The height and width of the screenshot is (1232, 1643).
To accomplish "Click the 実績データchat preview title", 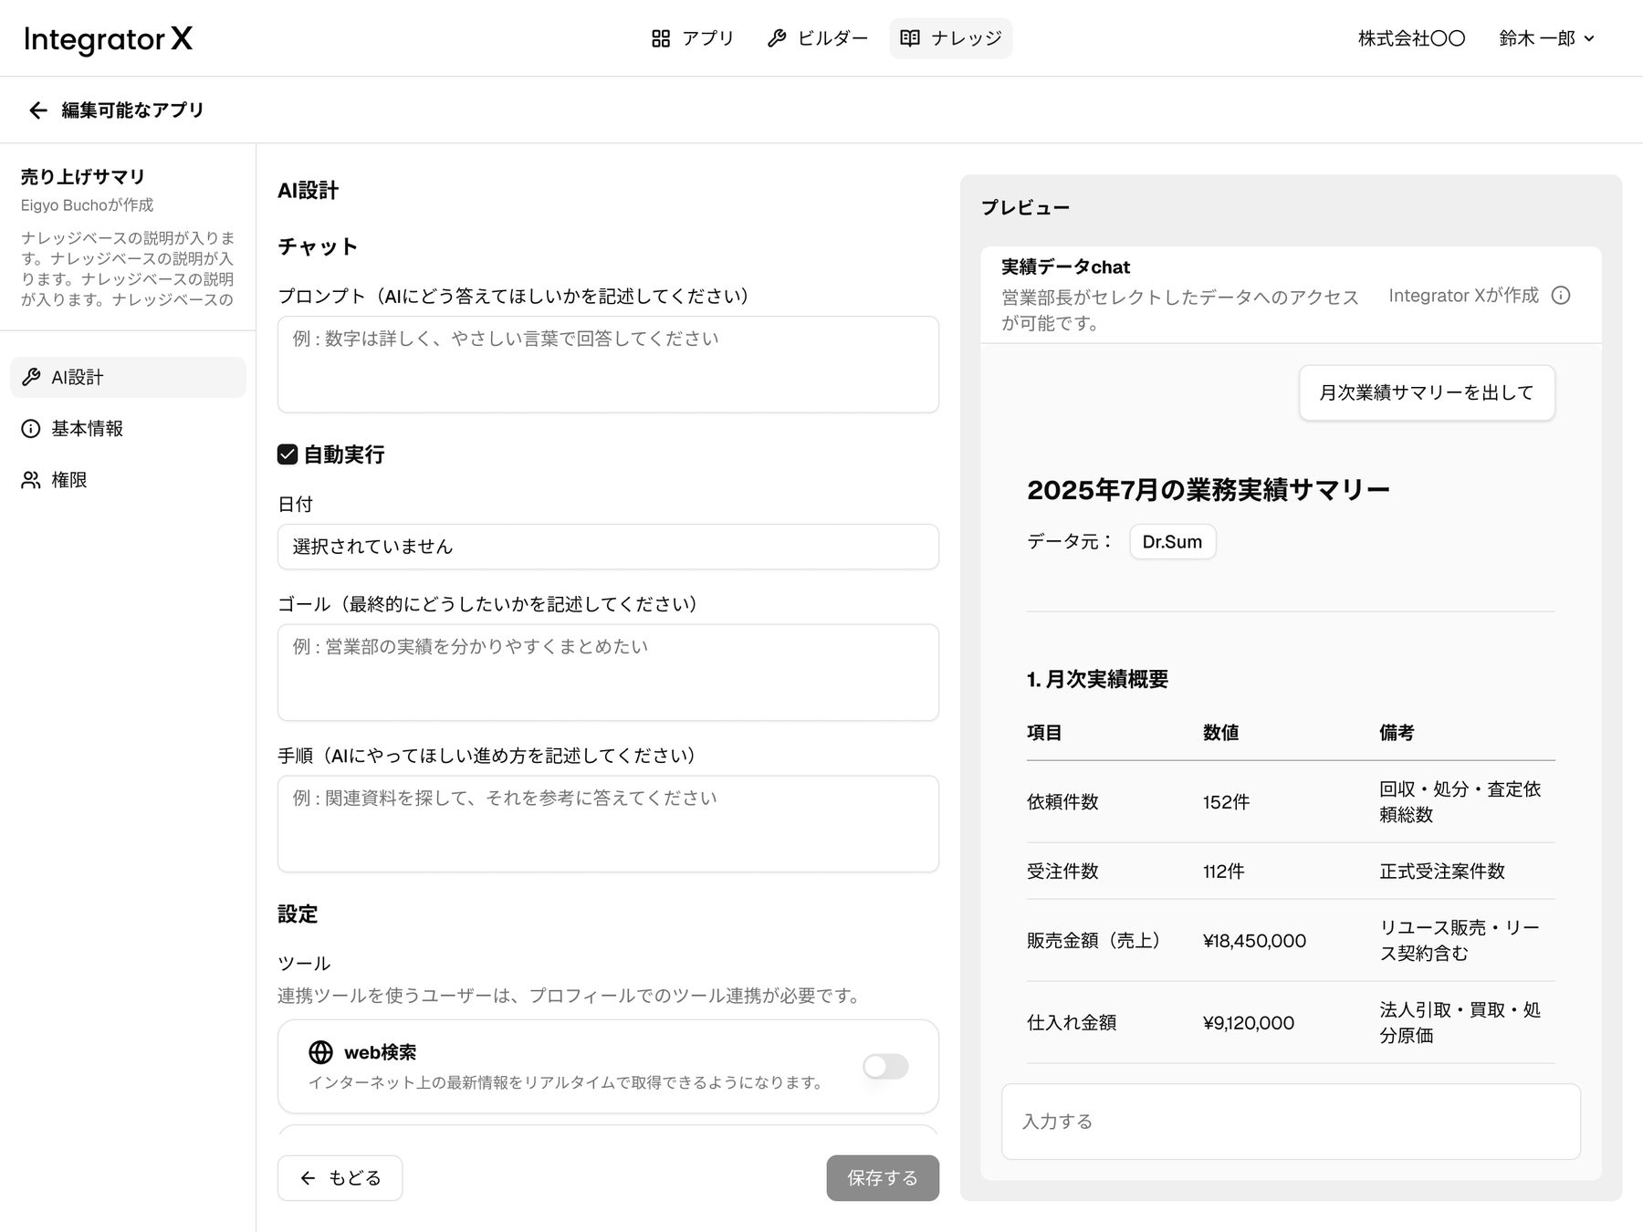I will coord(1065,266).
